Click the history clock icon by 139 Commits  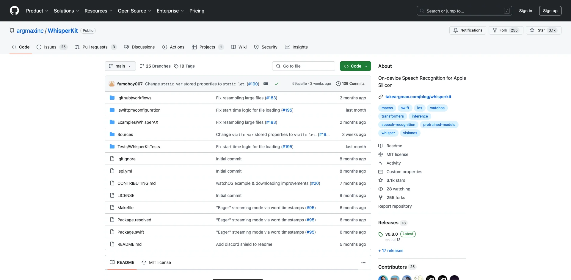338,84
